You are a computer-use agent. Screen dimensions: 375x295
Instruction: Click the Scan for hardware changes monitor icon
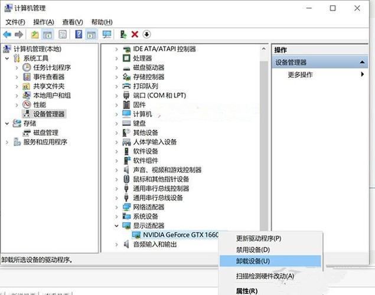coord(107,35)
